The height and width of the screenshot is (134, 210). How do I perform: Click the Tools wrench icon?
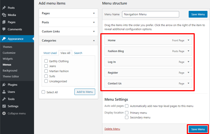pyautogui.click(x=4, y=99)
